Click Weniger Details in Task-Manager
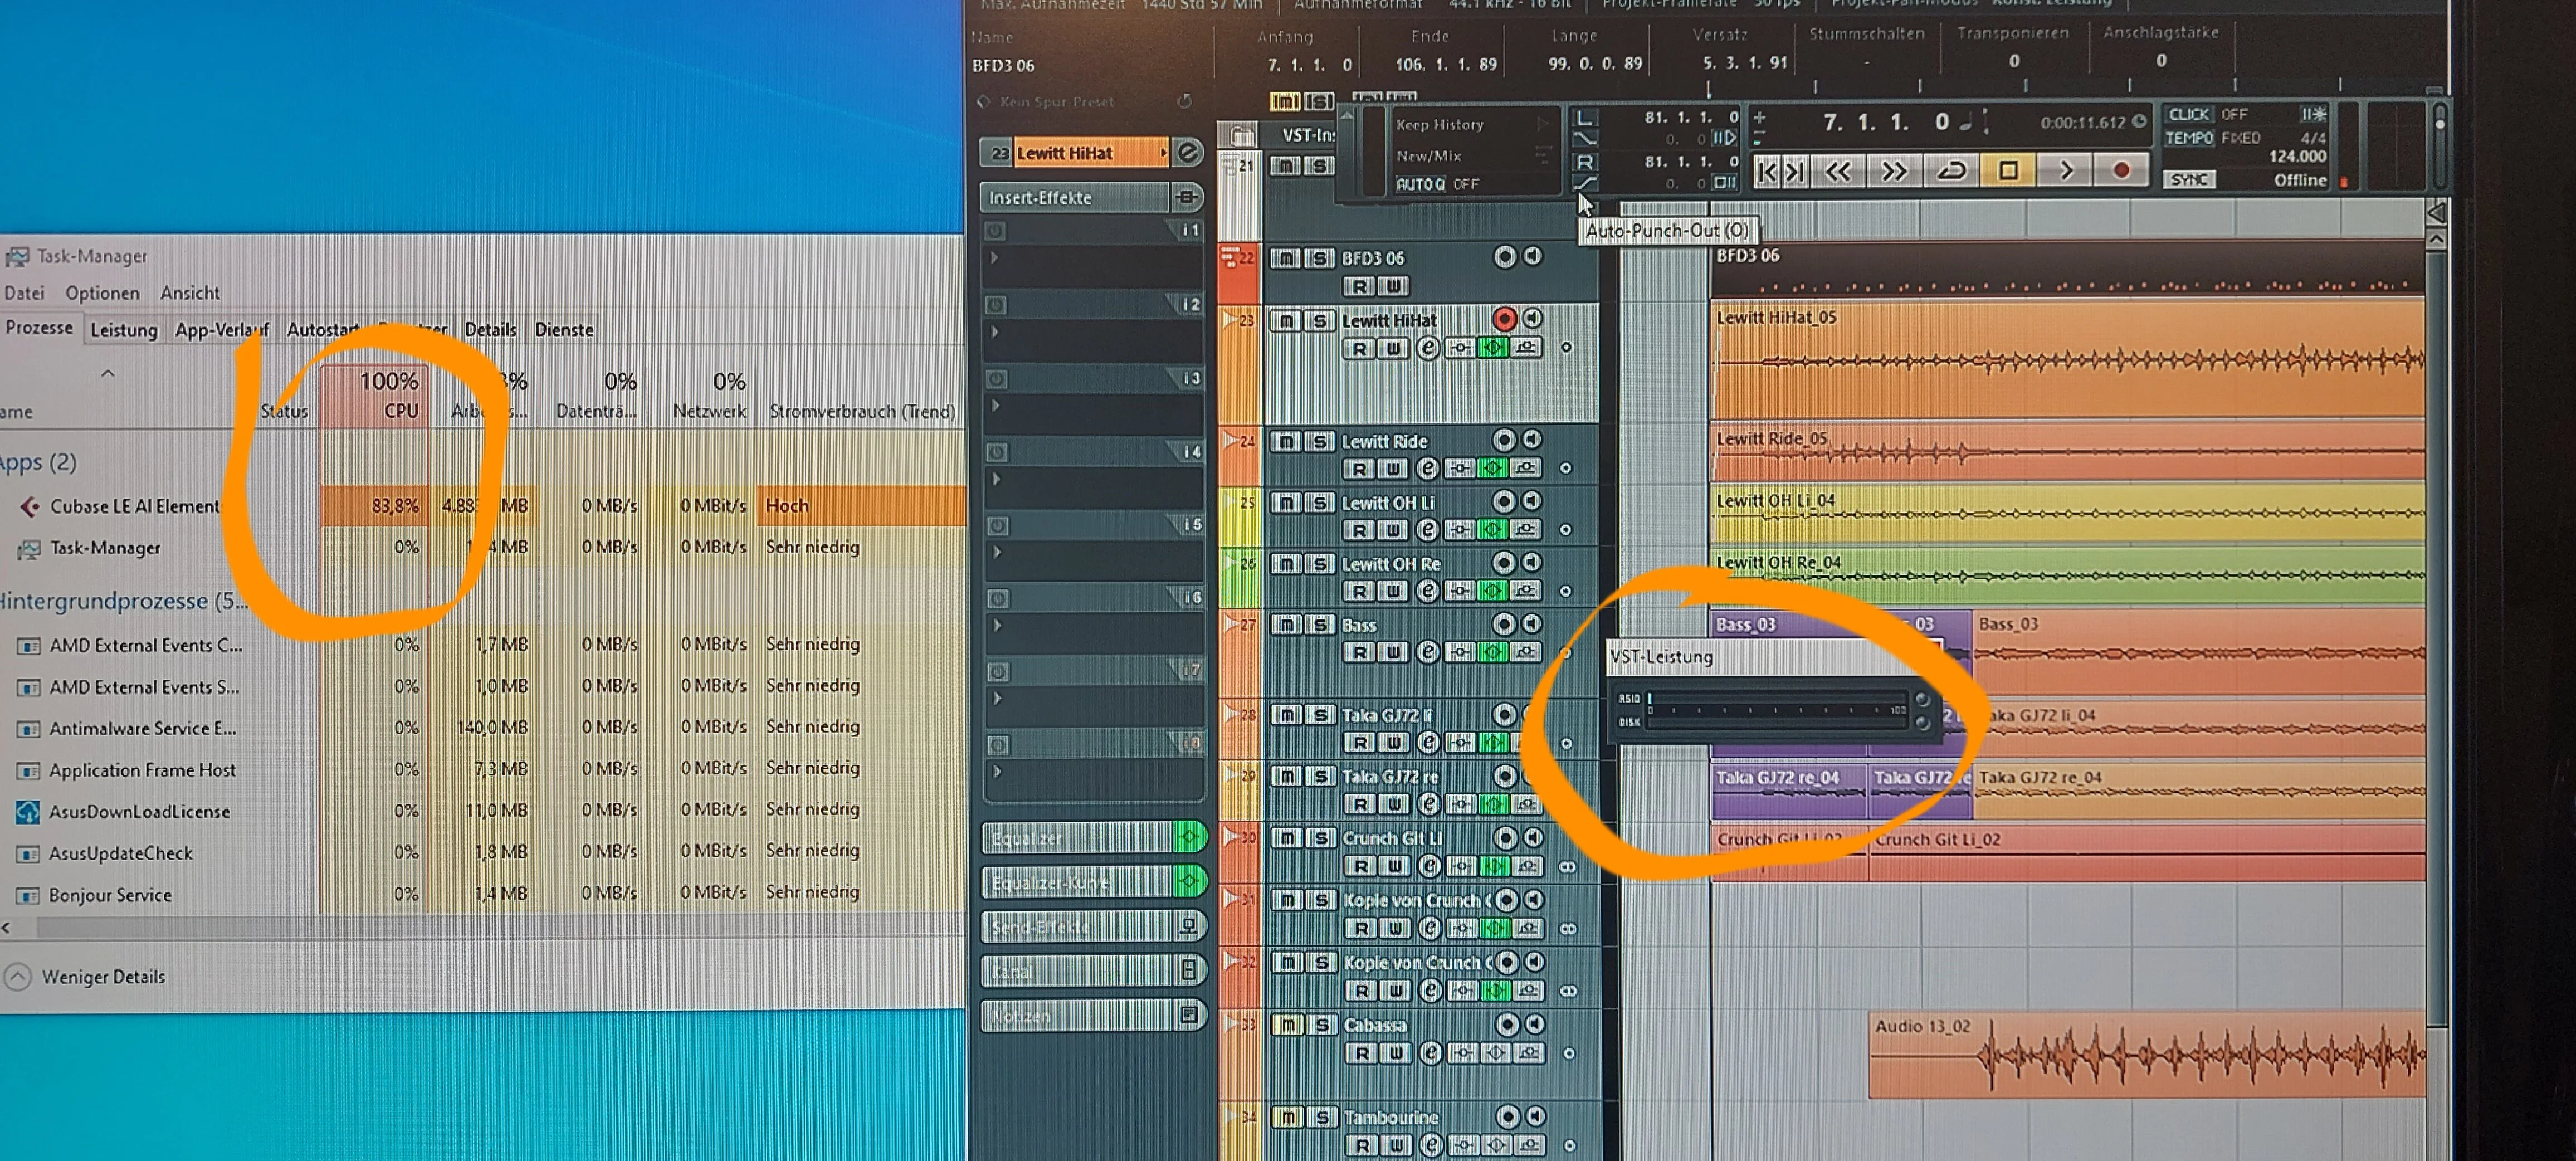 (x=86, y=976)
